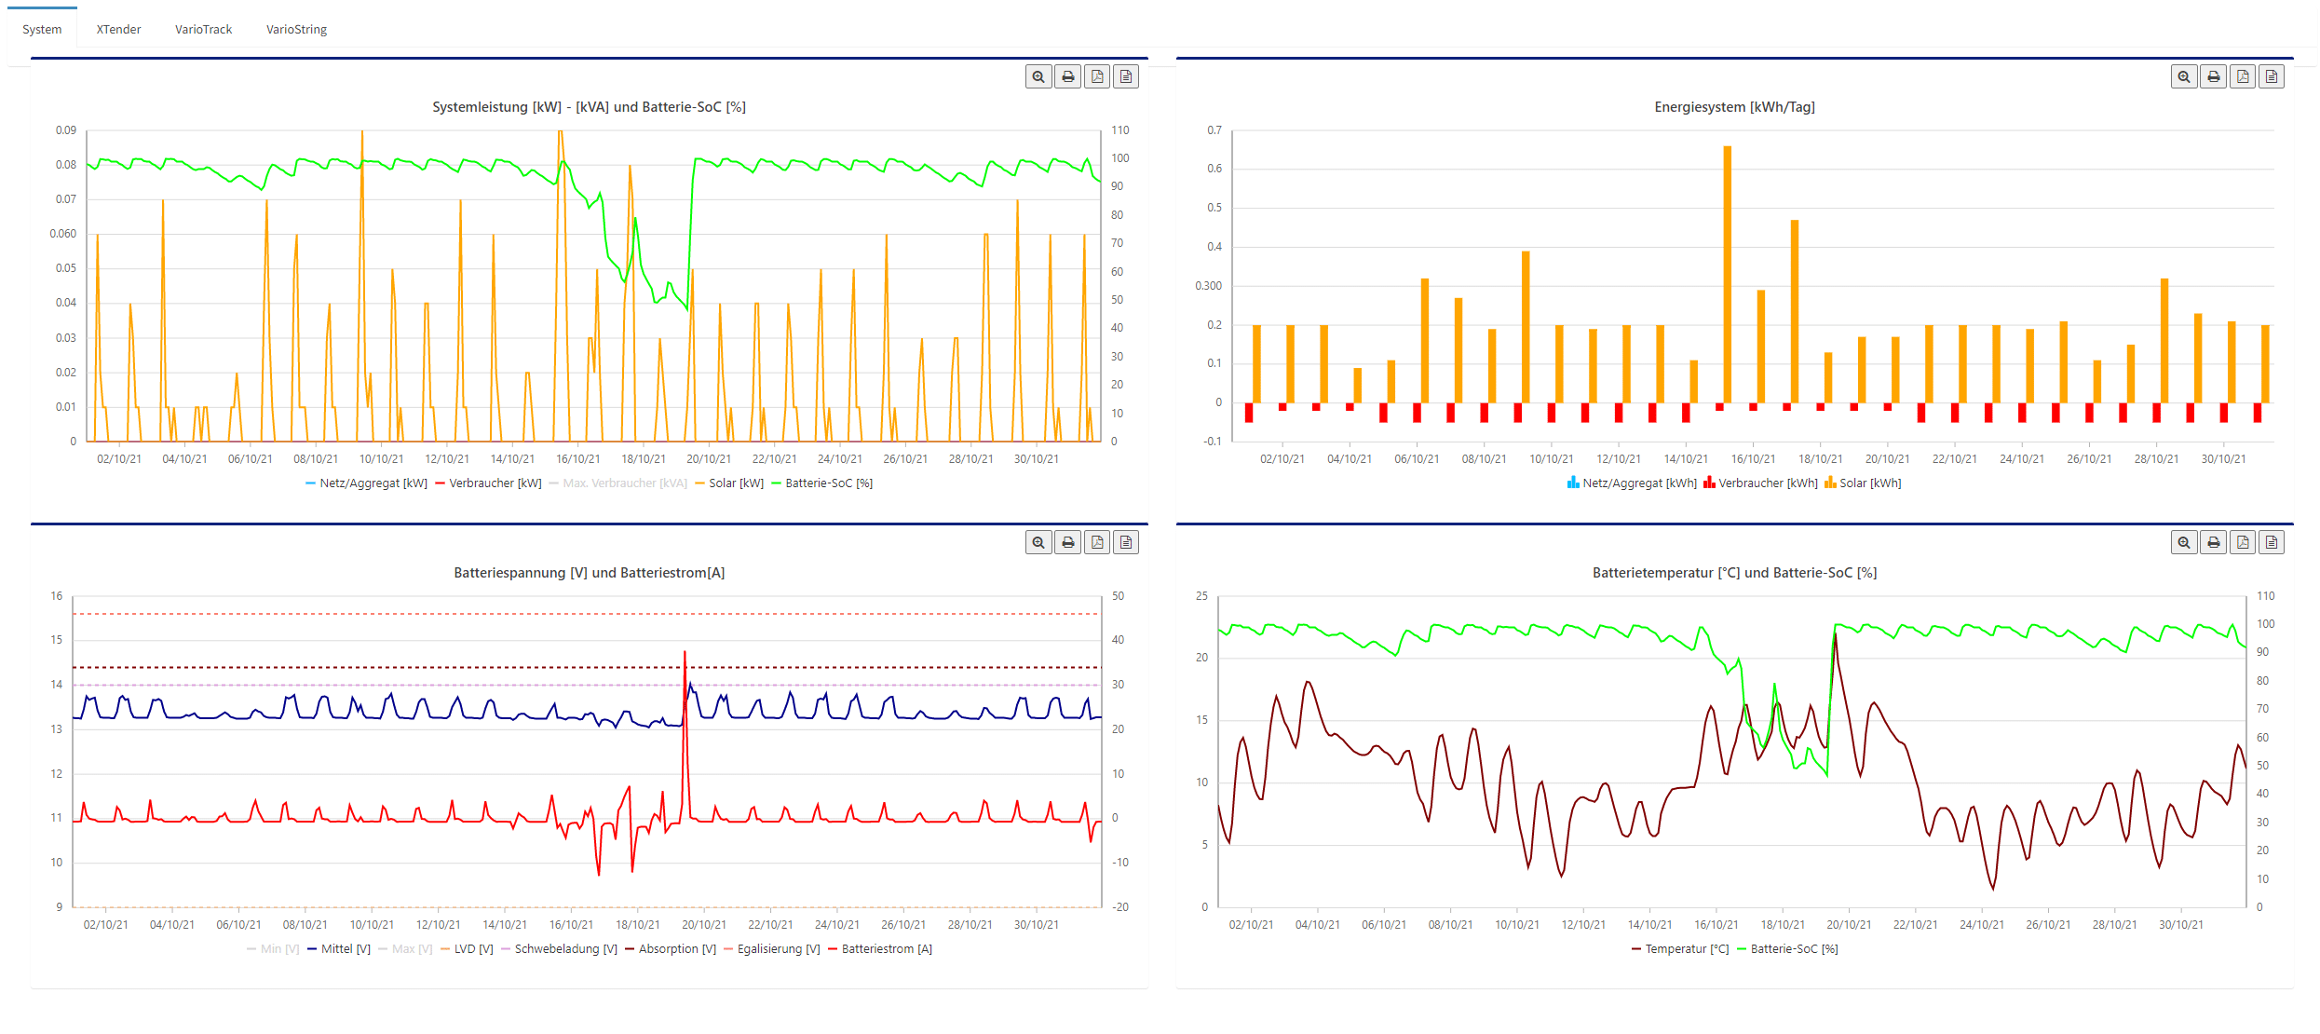
Task: Hide Verbraucher [kWh] bars via legend
Action: pyautogui.click(x=1767, y=483)
